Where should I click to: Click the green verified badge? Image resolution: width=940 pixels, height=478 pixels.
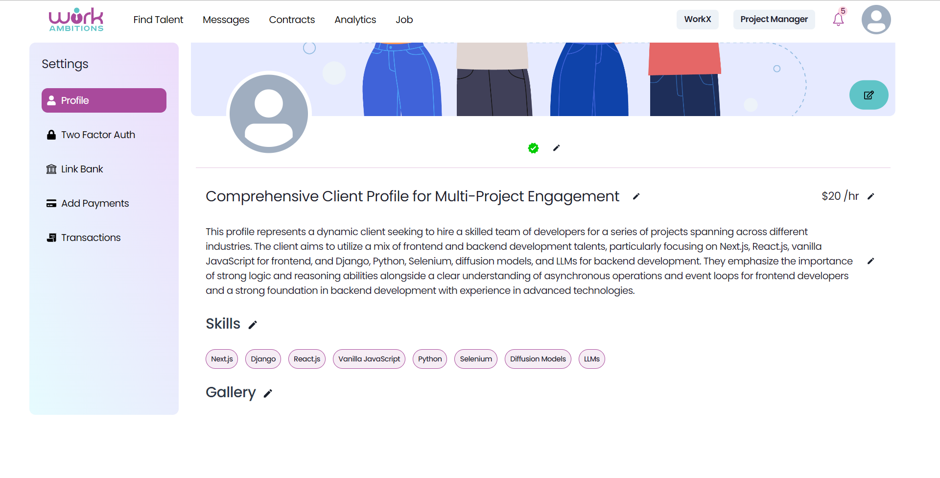pyautogui.click(x=533, y=148)
